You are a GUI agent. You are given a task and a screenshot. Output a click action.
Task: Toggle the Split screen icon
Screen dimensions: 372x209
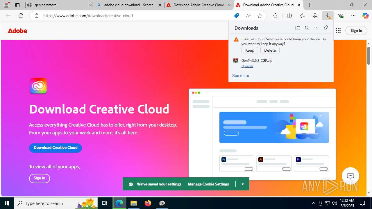[x=289, y=16]
